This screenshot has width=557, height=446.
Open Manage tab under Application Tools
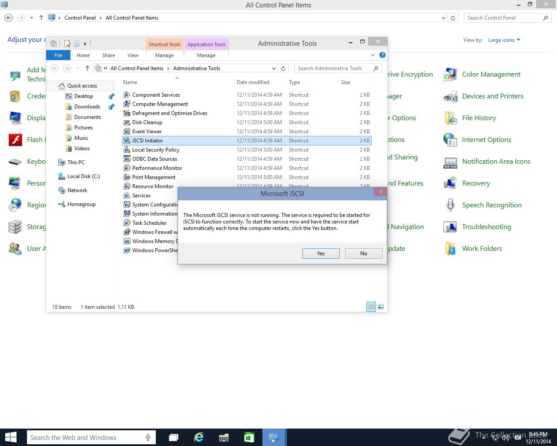coord(206,55)
